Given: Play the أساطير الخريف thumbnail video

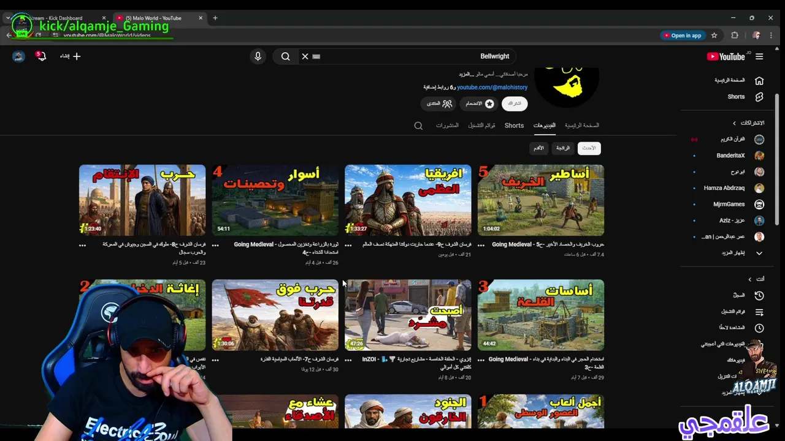Looking at the screenshot, I should point(541,200).
